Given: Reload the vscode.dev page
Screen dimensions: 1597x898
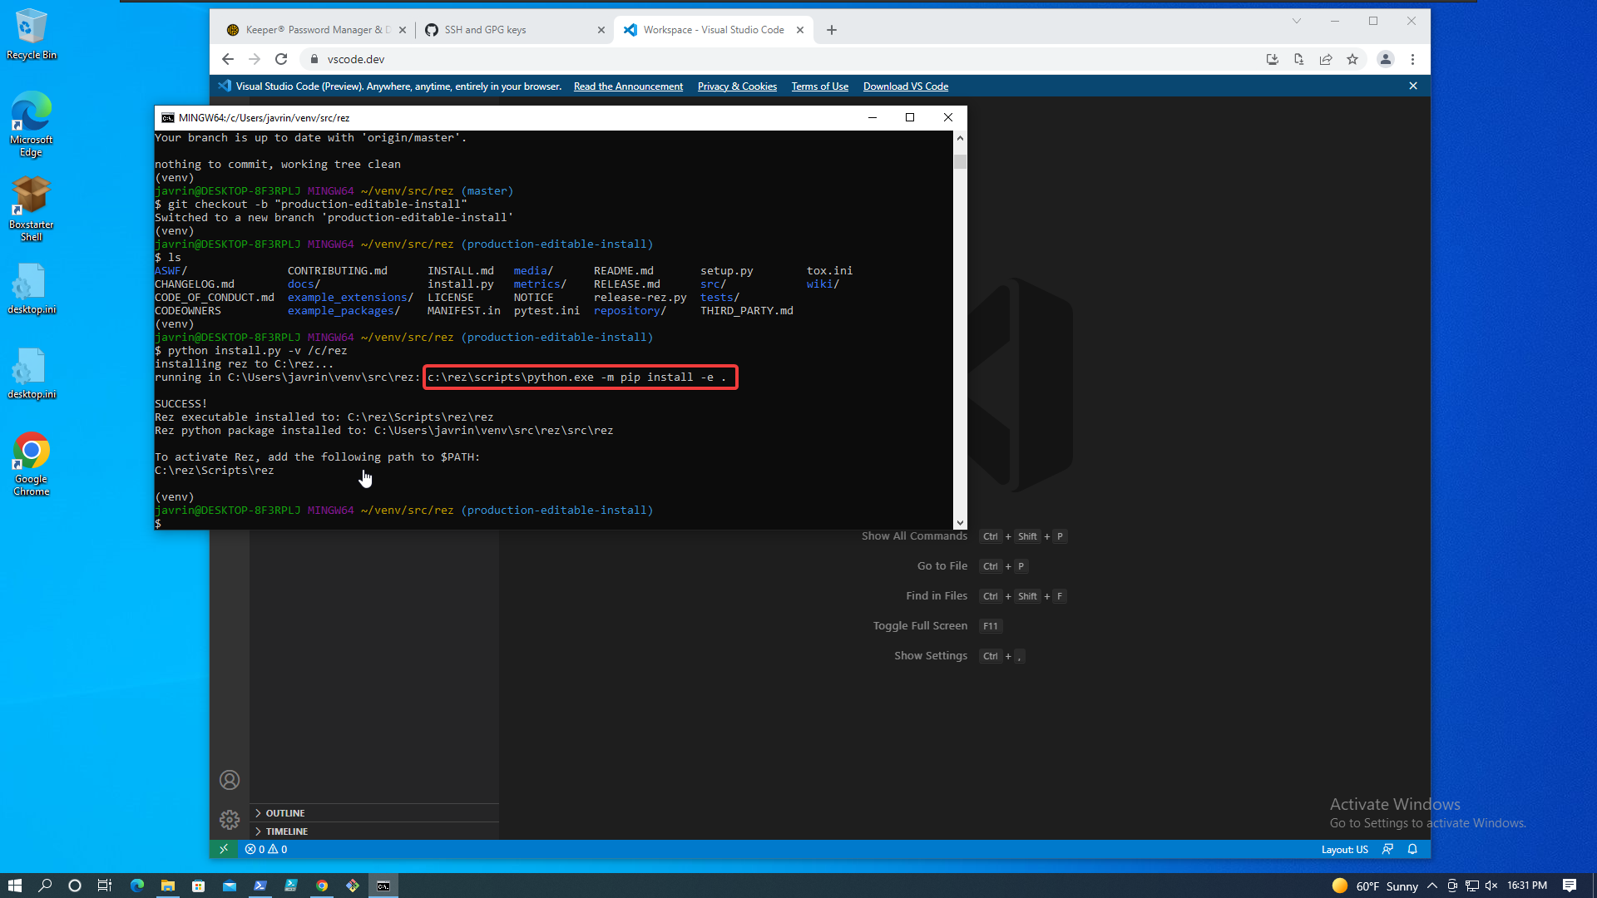Looking at the screenshot, I should tap(281, 59).
